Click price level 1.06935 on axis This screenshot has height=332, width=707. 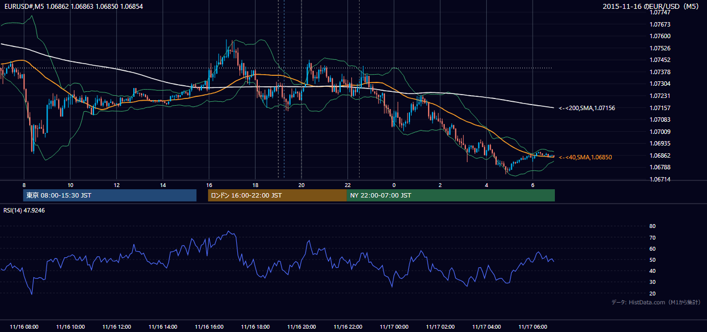pos(659,143)
